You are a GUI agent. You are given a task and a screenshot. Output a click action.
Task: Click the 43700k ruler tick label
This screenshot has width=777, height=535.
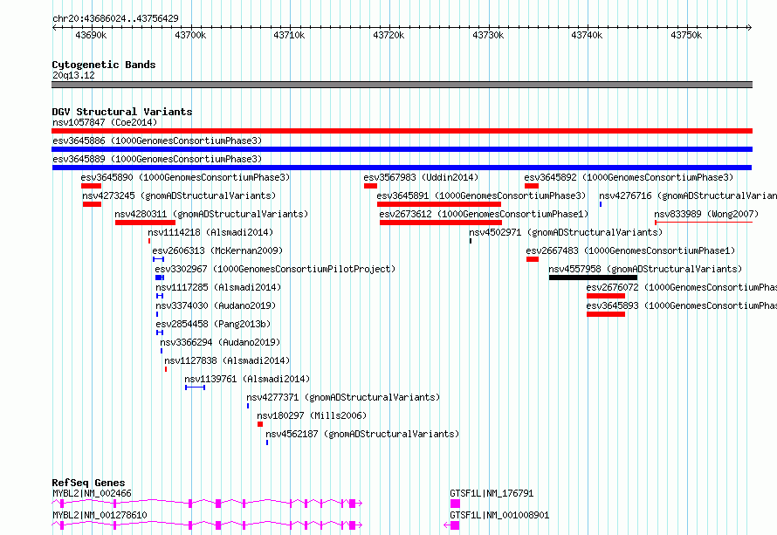point(191,35)
